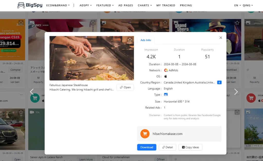Click the Copy Ideas button
Screen dimensions: 263x161
click(x=190, y=147)
